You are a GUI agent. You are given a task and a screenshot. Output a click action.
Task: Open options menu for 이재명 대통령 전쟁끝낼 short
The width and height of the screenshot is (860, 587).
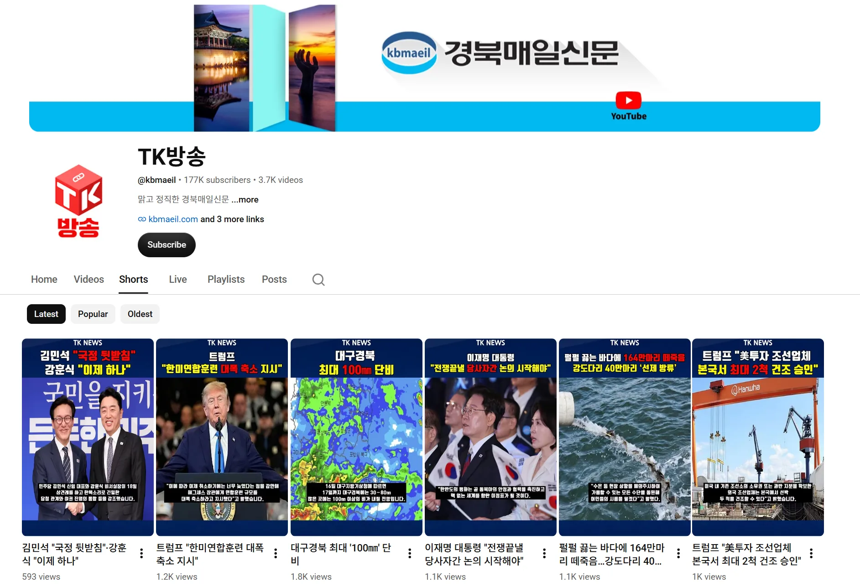[x=544, y=553]
